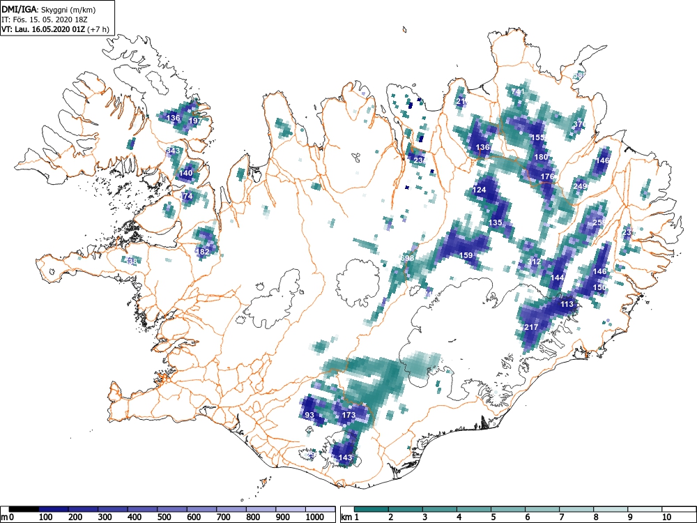Viewport: 697px width, 523px height.
Task: Click the '6' kilometre legend label
Action: tap(528, 517)
